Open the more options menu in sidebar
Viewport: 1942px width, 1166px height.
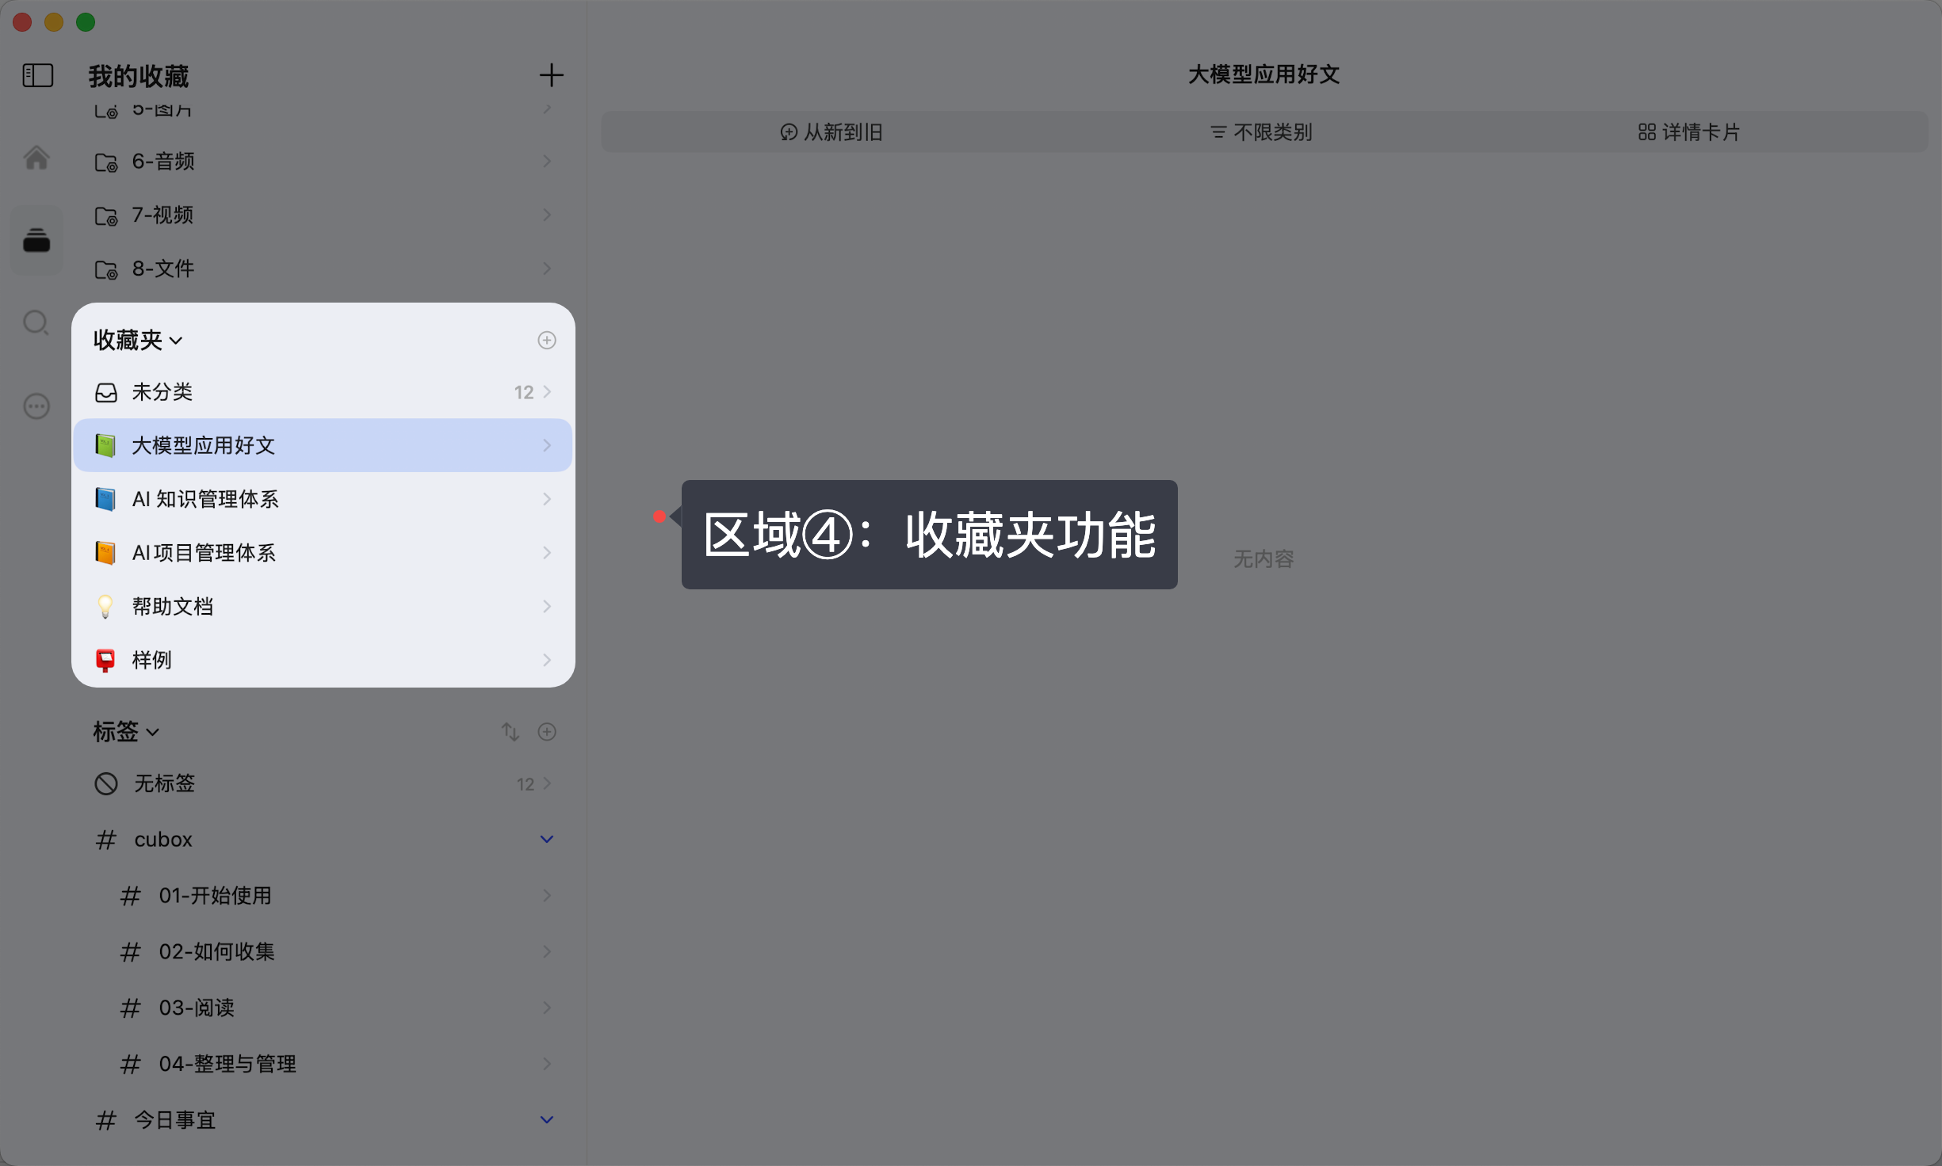tap(36, 406)
